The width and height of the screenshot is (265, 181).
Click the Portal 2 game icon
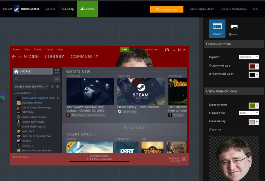(x=19, y=141)
